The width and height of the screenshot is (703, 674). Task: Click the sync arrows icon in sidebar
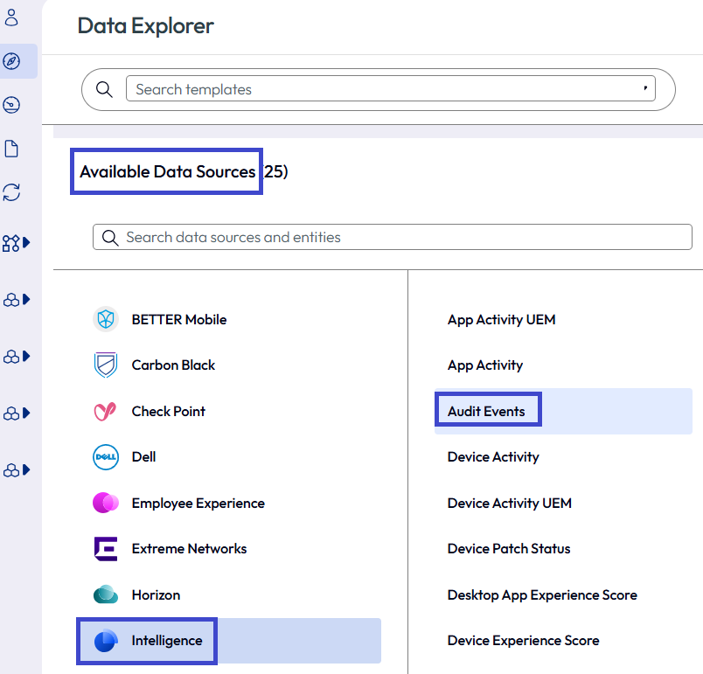pos(11,192)
